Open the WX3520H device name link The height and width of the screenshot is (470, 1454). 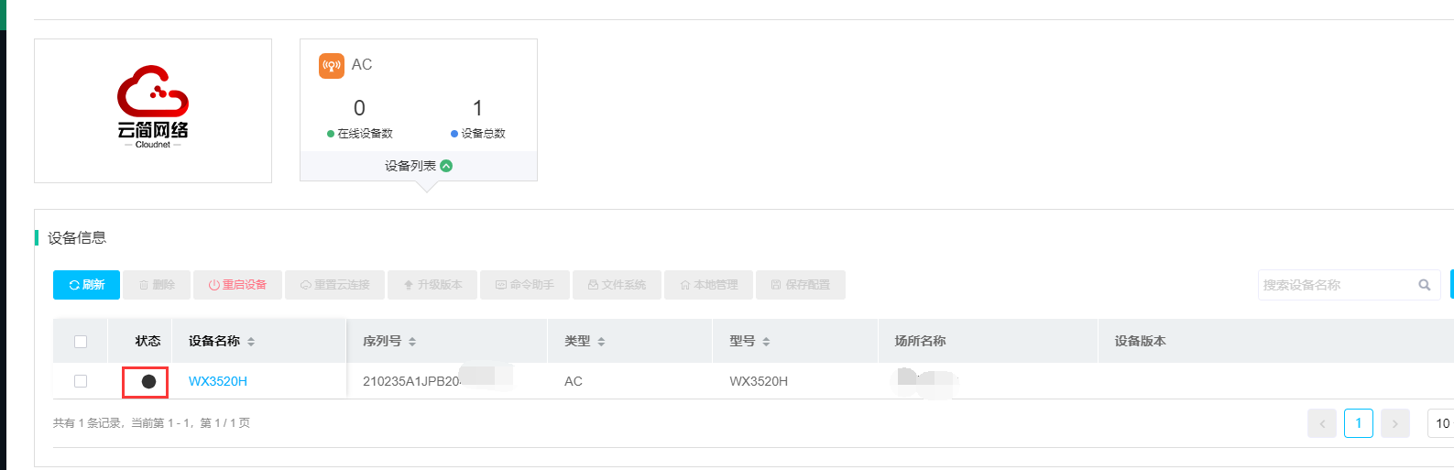point(218,381)
